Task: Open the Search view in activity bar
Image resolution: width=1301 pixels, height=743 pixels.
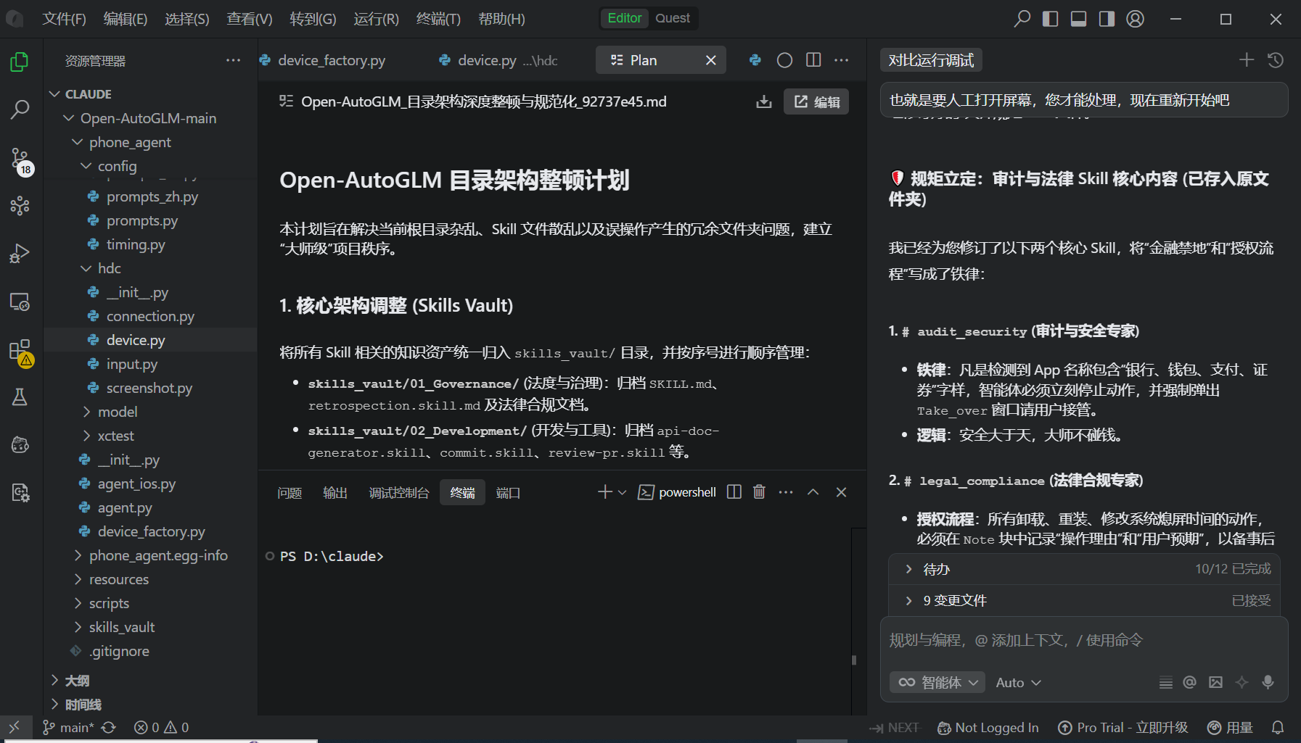Action: coord(20,109)
